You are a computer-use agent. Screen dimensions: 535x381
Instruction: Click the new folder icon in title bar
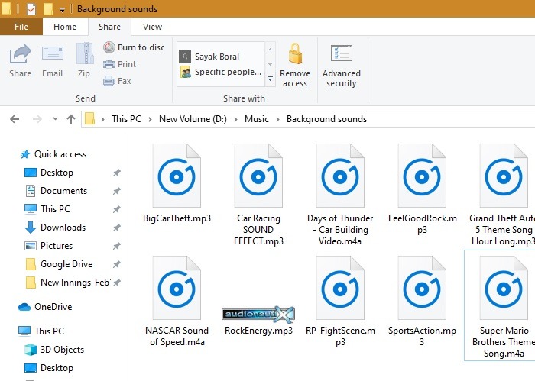coord(48,9)
